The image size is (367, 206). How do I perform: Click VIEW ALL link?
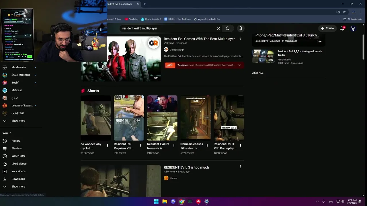click(257, 73)
